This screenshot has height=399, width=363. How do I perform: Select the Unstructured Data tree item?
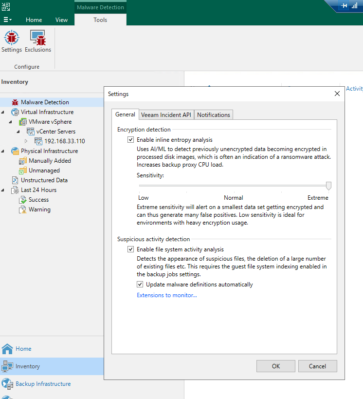tap(44, 180)
